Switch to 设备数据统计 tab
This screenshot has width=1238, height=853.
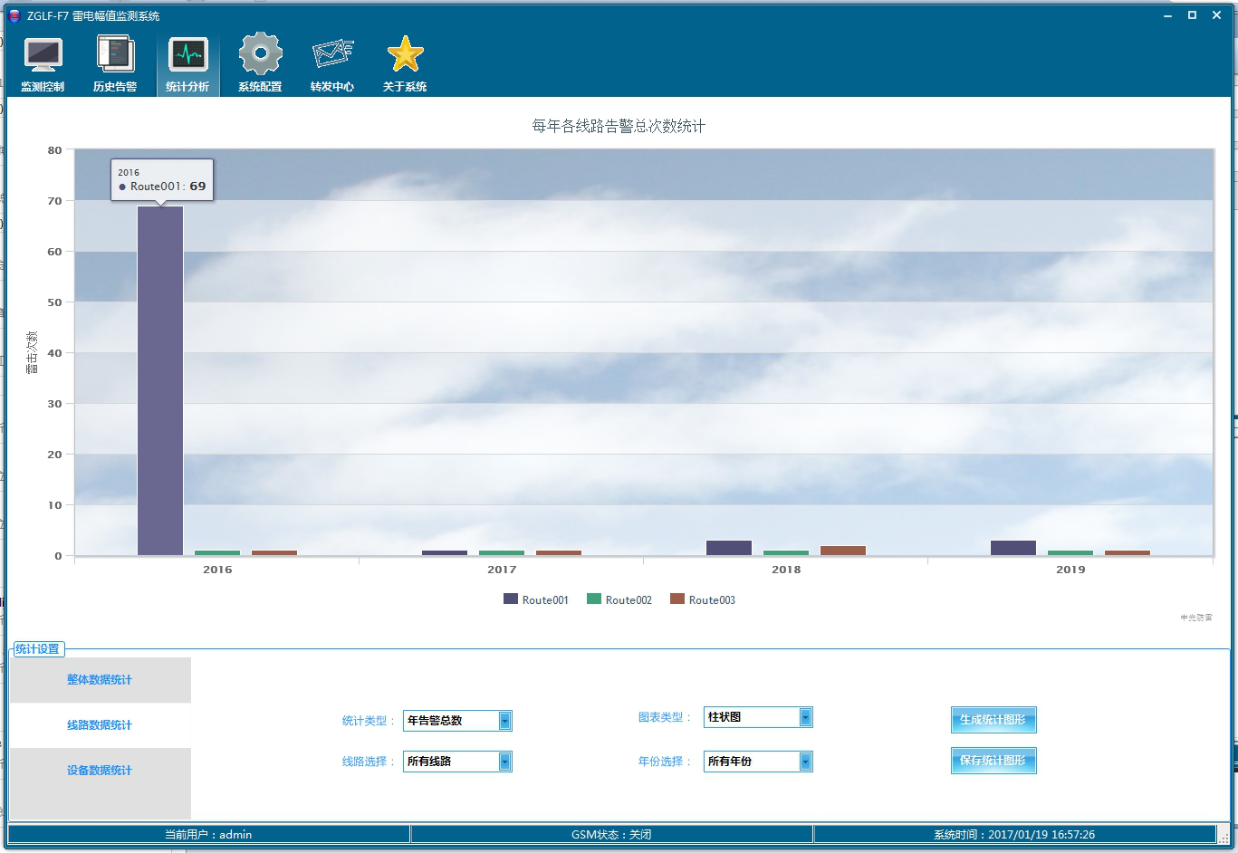[x=100, y=771]
